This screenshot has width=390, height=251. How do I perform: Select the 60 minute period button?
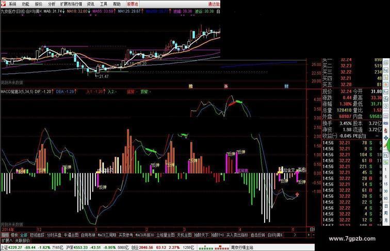[385, 198]
